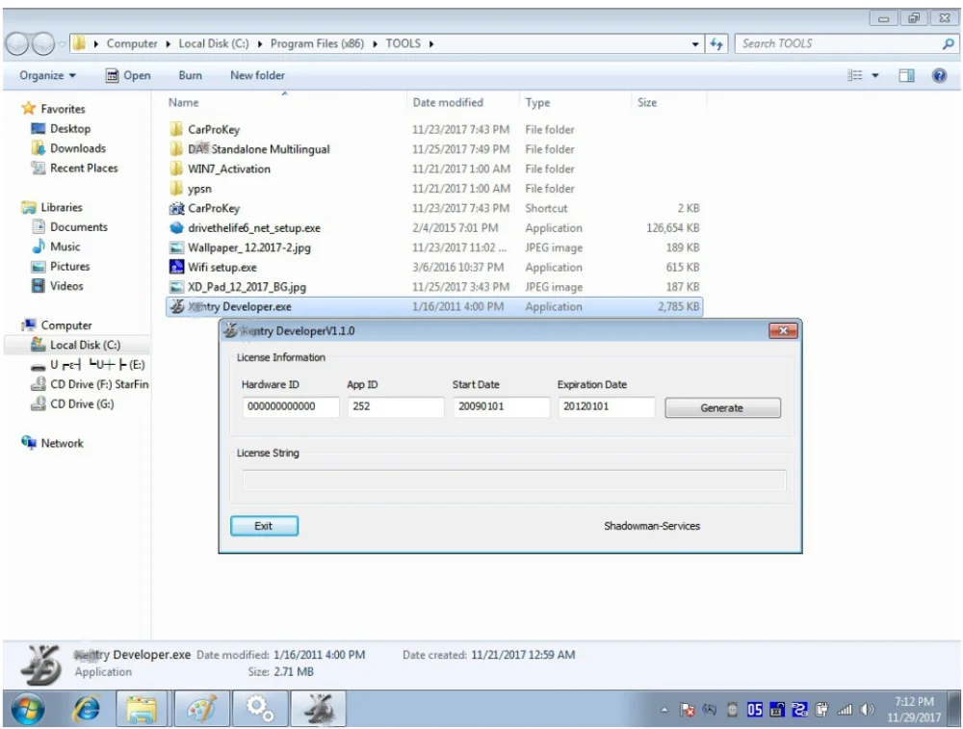Select the Developer.exe file icon in the list
Viewport: 963px width, 729px height.
(176, 306)
